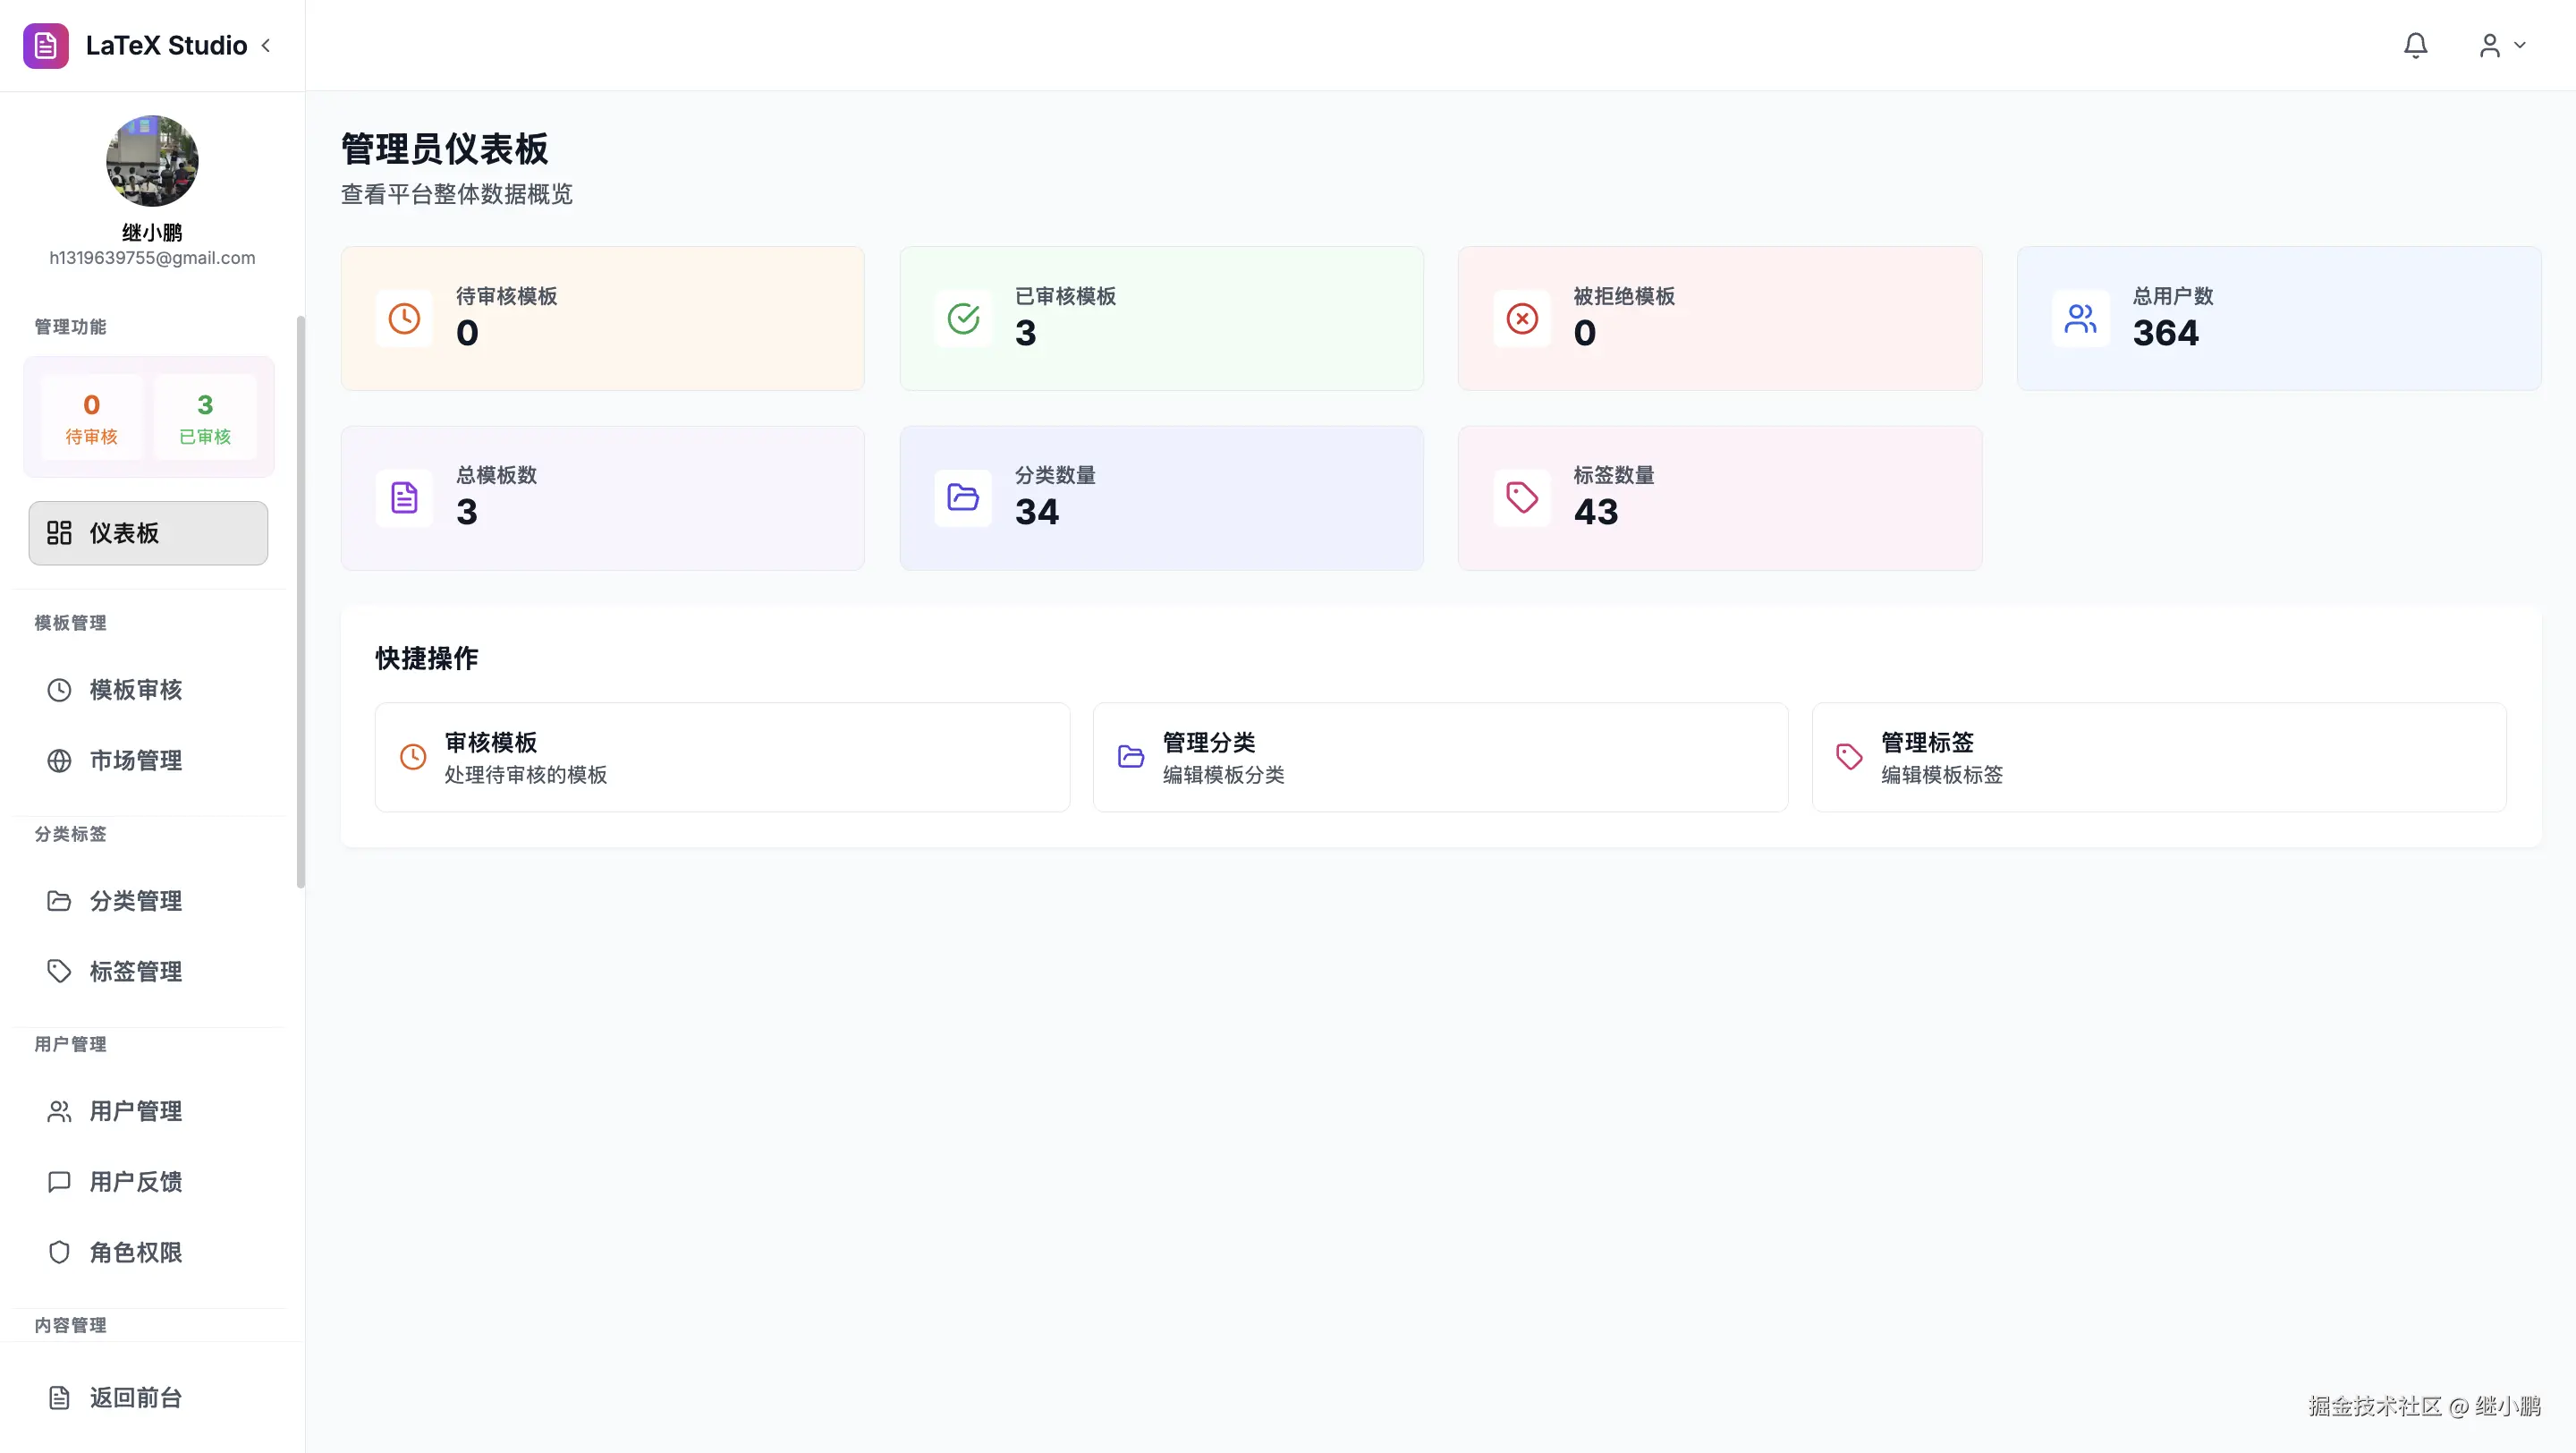Viewport: 2576px width, 1453px height.
Task: Open the 审核模板 quick action card
Action: 722,757
